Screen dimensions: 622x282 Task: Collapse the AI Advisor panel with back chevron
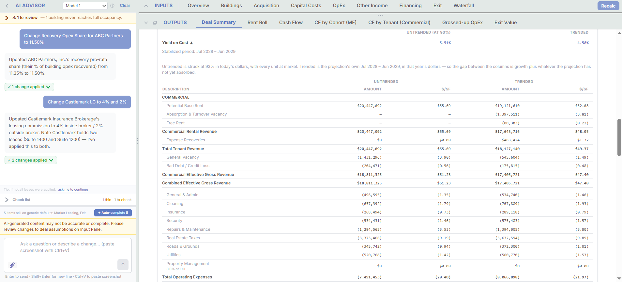coord(7,6)
